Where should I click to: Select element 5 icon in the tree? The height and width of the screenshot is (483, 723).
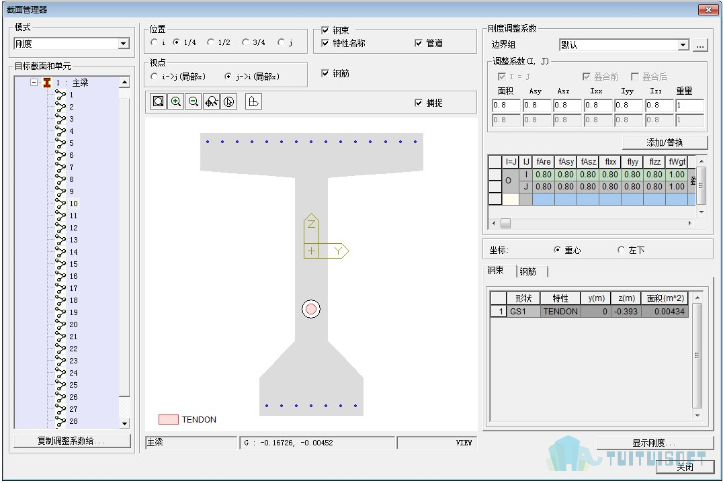click(60, 143)
